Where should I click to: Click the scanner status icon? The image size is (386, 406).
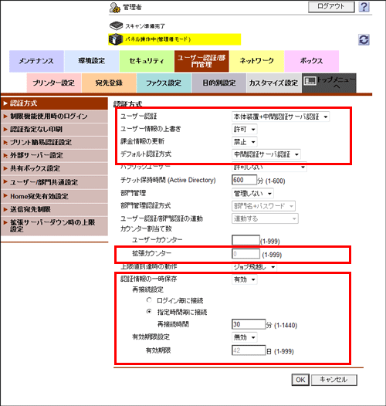(116, 25)
